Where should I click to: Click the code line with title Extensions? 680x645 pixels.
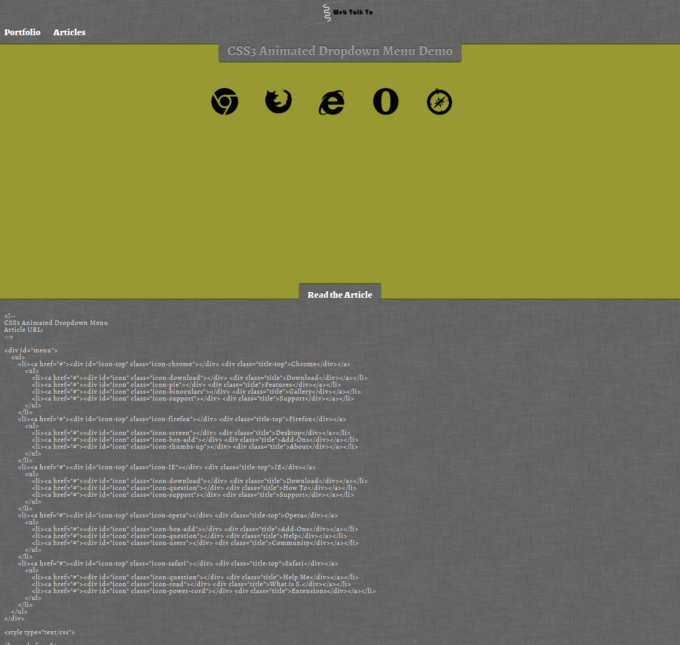coord(204,591)
